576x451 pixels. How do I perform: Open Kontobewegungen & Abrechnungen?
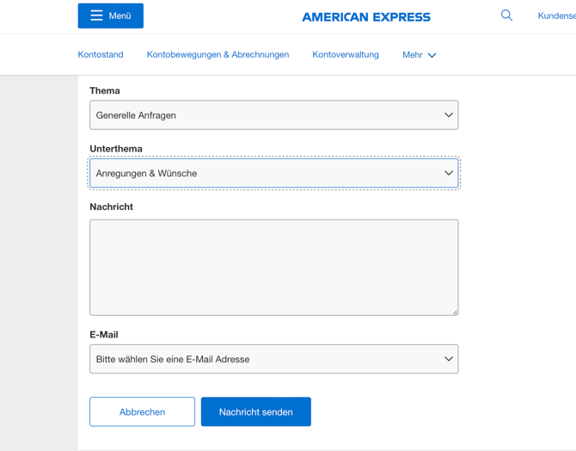[218, 54]
